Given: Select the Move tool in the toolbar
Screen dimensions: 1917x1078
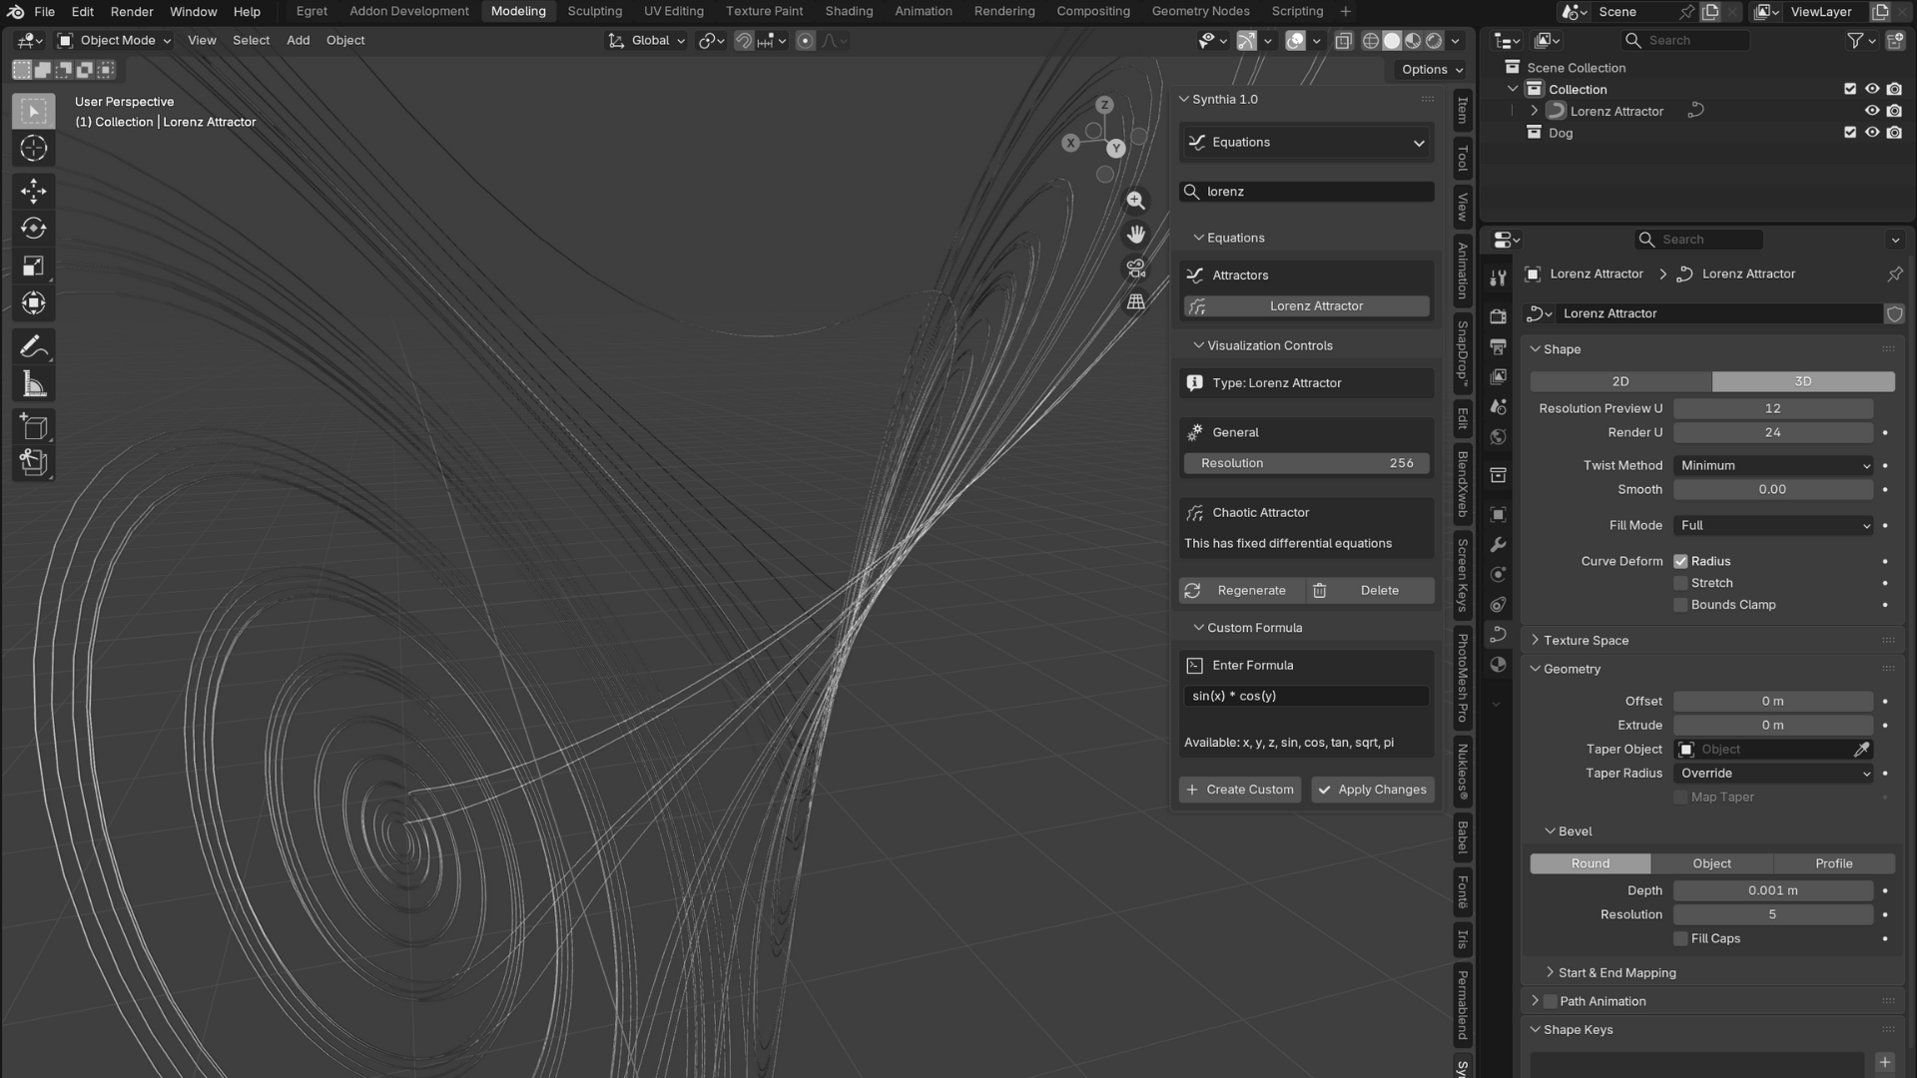Looking at the screenshot, I should (33, 190).
